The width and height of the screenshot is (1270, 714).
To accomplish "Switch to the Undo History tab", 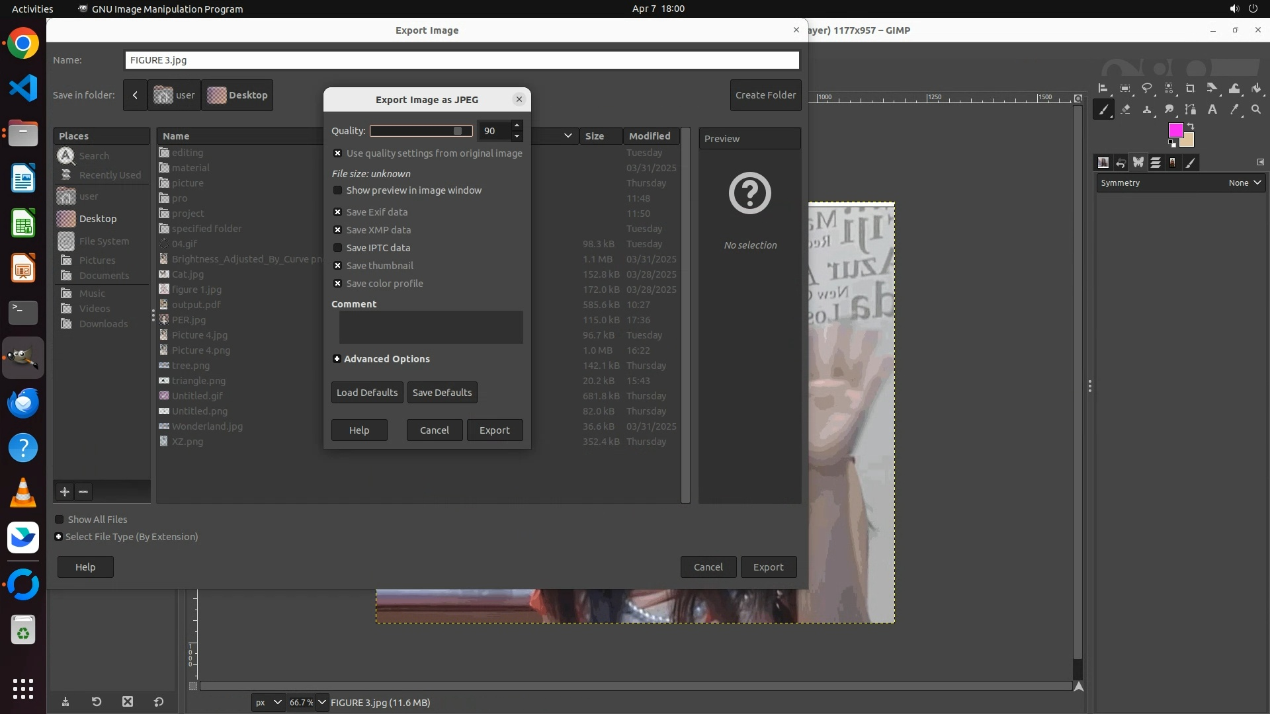I will (x=1121, y=163).
